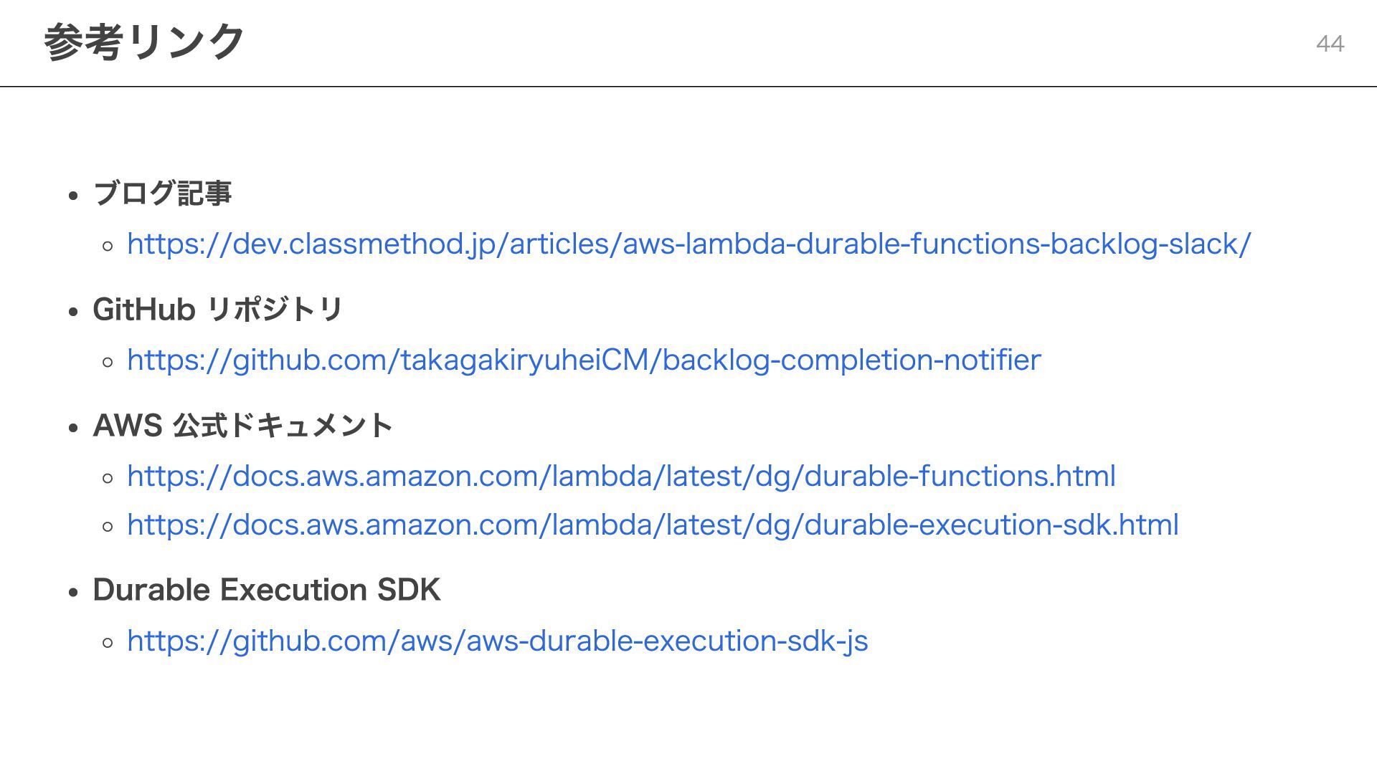Click the bullet beside Durable Execution SDK
The height and width of the screenshot is (774, 1377).
(x=73, y=592)
